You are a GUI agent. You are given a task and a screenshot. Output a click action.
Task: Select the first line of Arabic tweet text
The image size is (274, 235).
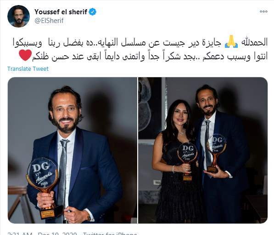click(x=140, y=43)
